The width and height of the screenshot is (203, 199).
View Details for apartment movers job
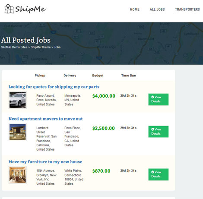click(x=159, y=132)
